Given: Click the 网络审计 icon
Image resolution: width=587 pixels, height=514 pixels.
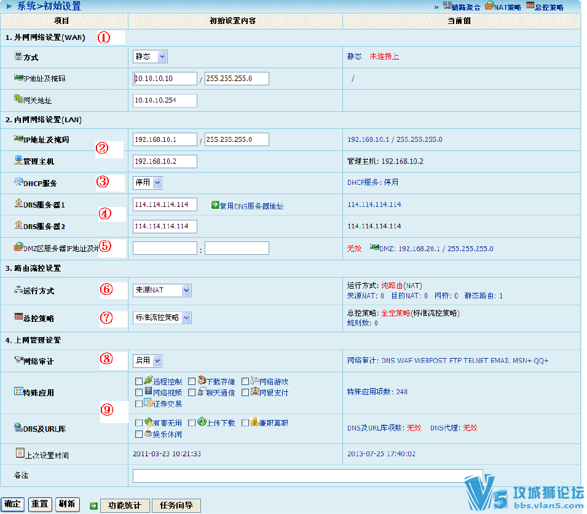Looking at the screenshot, I should pos(18,360).
